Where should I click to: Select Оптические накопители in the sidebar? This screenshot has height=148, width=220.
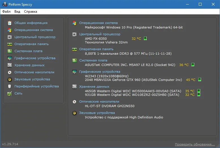tap(34, 72)
